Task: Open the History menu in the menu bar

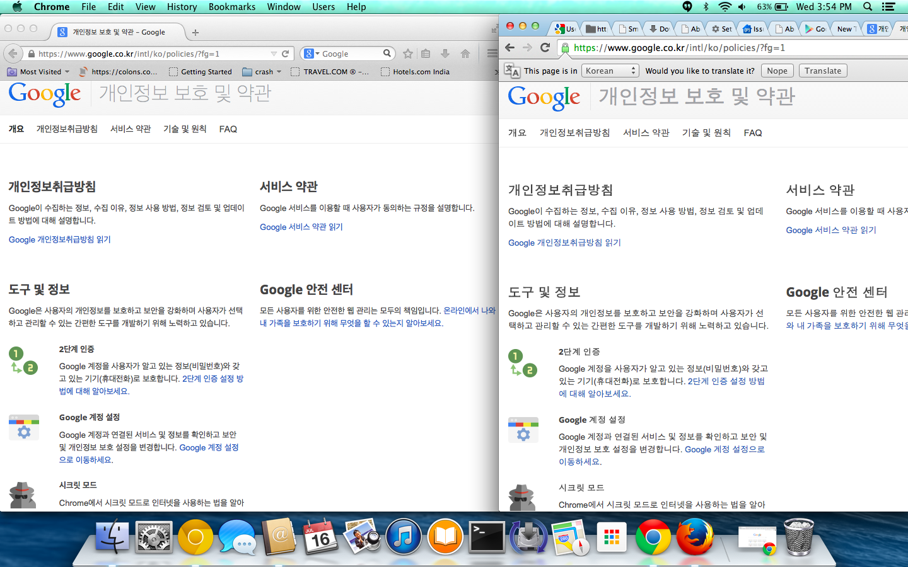Action: click(x=182, y=7)
